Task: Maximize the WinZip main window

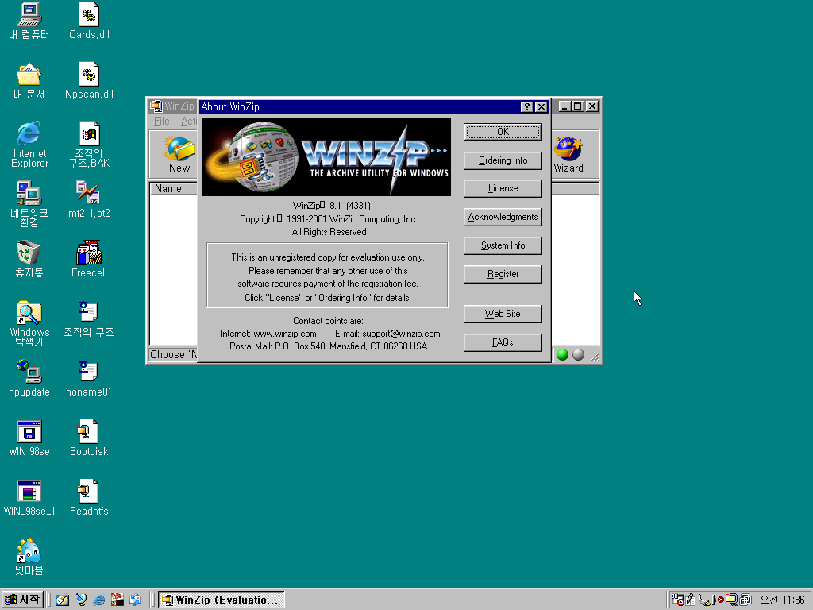Action: (x=577, y=106)
